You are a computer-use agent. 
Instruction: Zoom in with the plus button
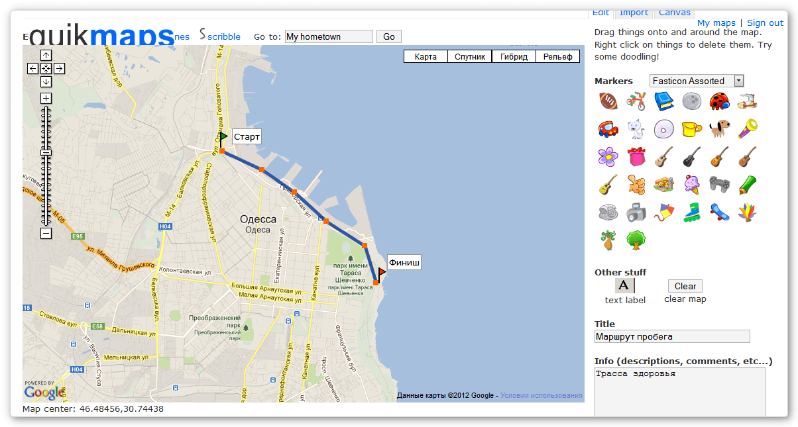click(x=46, y=99)
